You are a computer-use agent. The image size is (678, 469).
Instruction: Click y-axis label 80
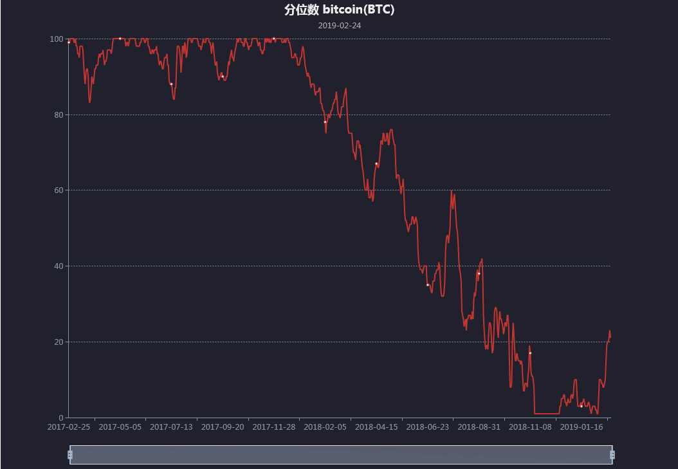pos(59,115)
